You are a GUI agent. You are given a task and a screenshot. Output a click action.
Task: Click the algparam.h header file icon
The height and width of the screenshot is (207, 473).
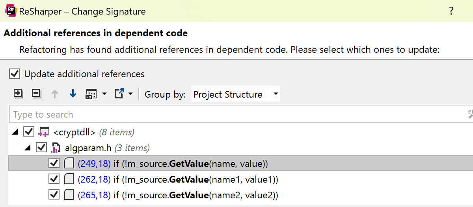click(x=55, y=148)
